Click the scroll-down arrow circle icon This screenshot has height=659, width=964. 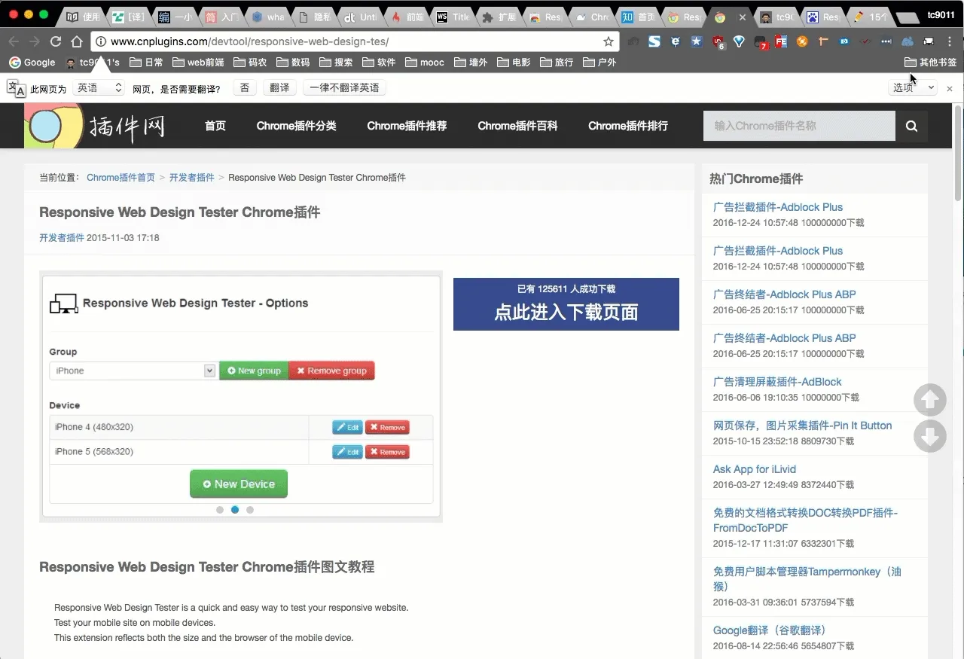[x=929, y=436]
